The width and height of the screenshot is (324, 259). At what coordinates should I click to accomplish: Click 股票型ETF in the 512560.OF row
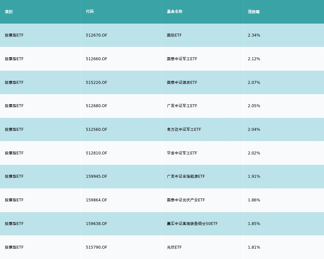pos(14,129)
